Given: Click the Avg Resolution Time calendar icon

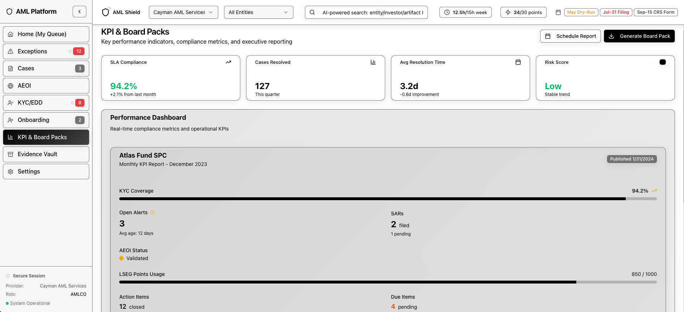Looking at the screenshot, I should pyautogui.click(x=518, y=62).
